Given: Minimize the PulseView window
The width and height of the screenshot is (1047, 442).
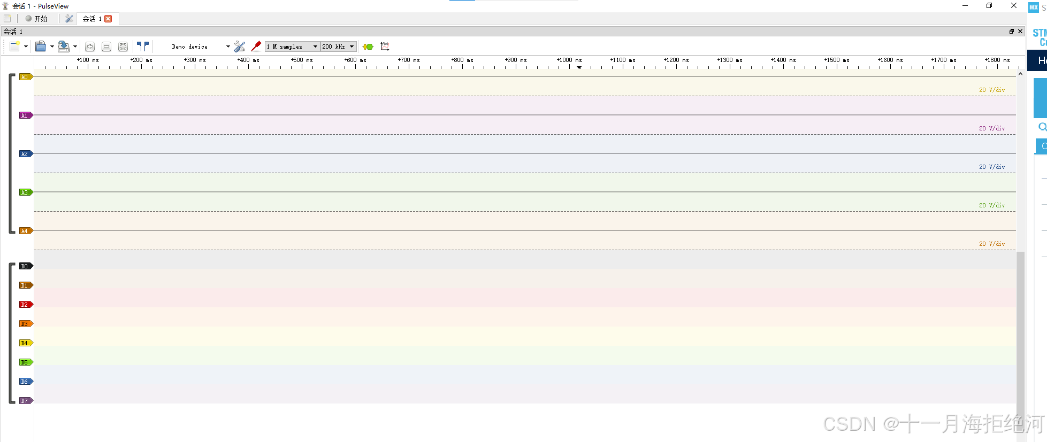Looking at the screenshot, I should (965, 6).
